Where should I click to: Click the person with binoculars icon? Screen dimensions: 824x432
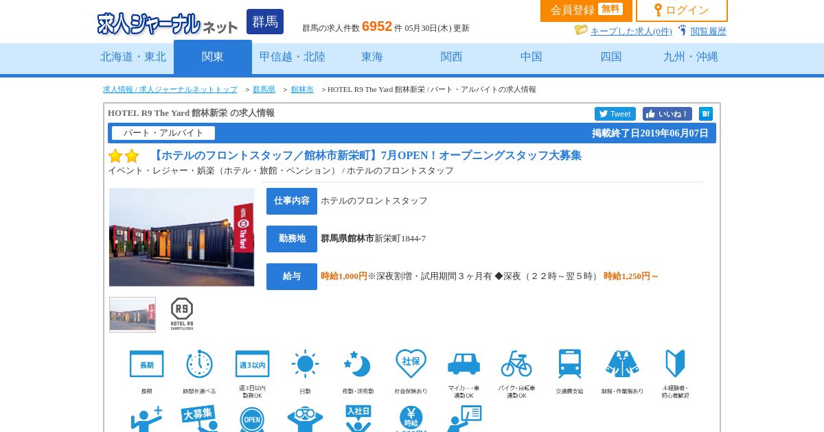coord(305,418)
